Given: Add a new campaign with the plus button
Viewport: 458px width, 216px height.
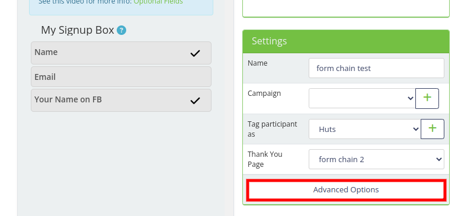Looking at the screenshot, I should pyautogui.click(x=427, y=98).
